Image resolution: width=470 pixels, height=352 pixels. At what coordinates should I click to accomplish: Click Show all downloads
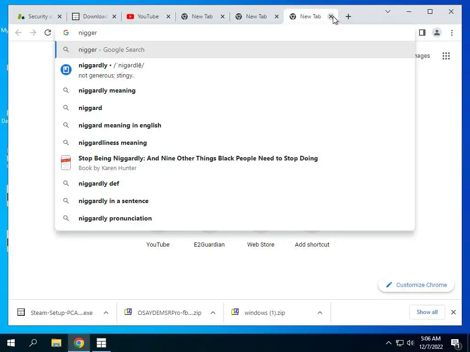tap(427, 312)
